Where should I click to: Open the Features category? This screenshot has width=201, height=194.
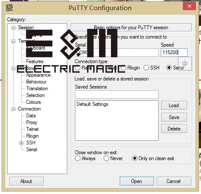tap(35, 61)
